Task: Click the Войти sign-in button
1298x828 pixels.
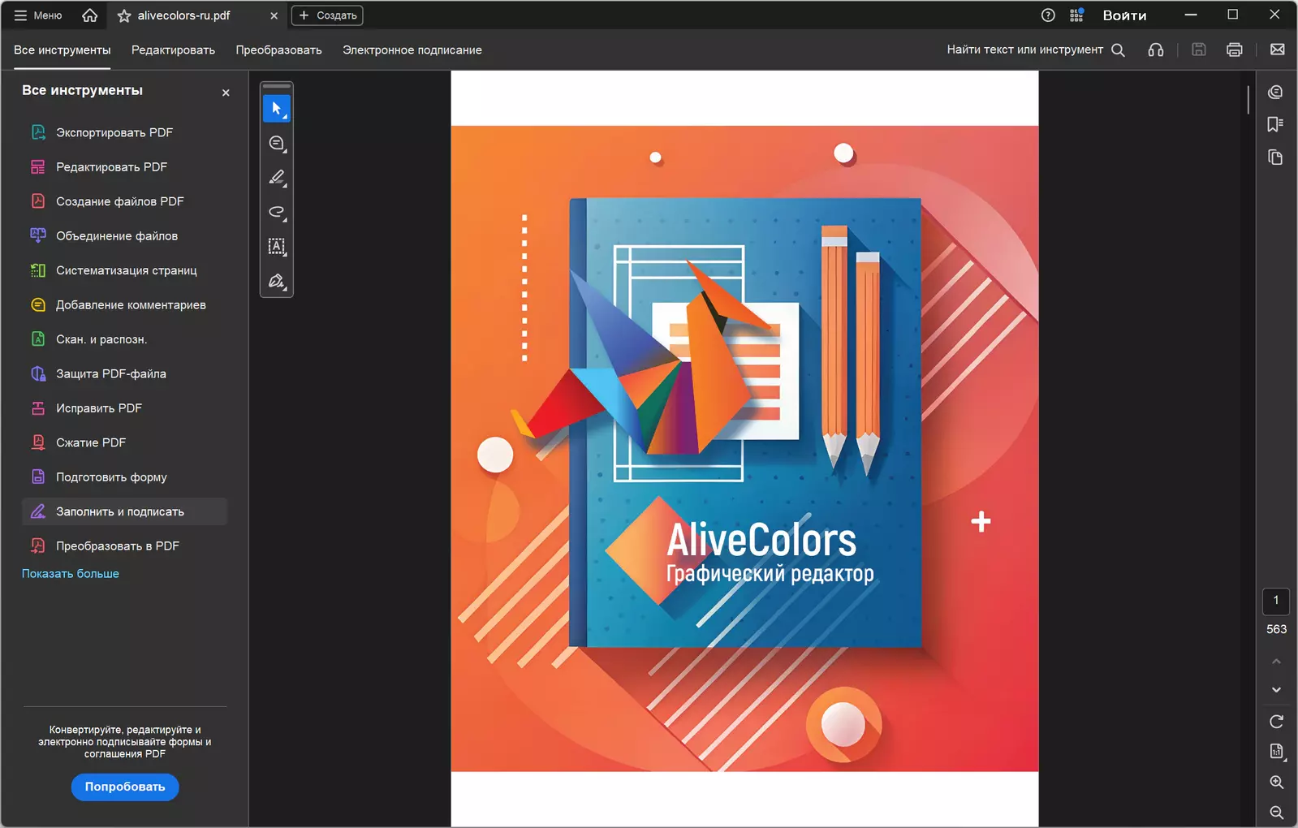Action: (x=1124, y=15)
